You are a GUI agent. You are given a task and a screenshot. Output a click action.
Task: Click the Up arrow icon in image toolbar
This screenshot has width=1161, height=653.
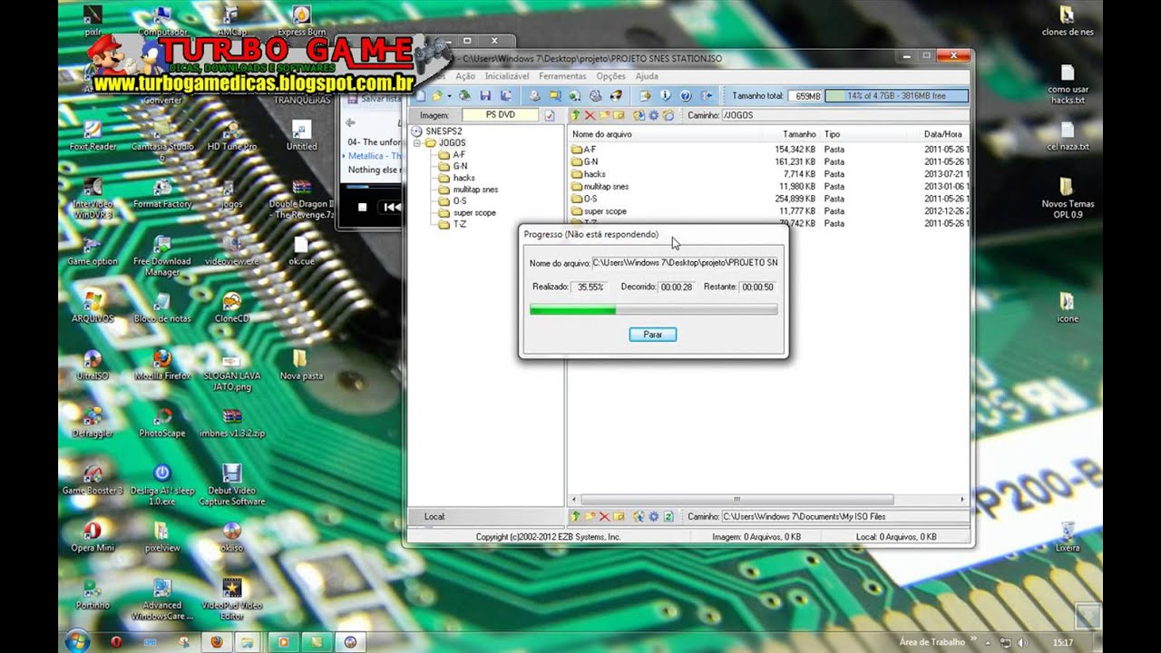pos(575,115)
